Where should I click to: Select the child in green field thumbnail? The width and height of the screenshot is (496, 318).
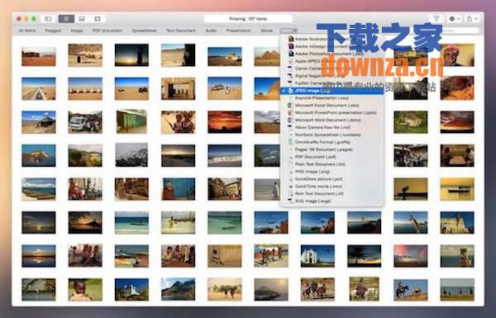point(85,290)
